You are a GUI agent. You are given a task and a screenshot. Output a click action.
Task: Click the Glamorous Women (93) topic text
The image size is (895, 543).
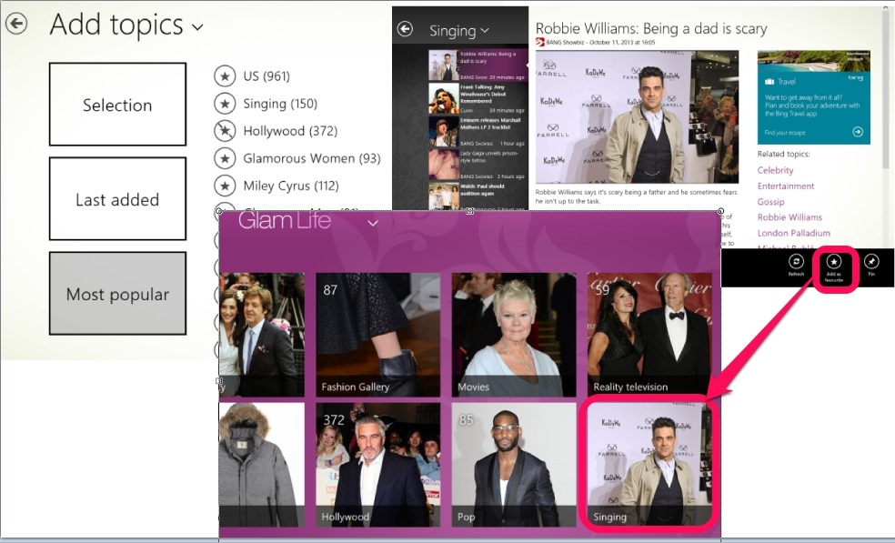tap(312, 158)
